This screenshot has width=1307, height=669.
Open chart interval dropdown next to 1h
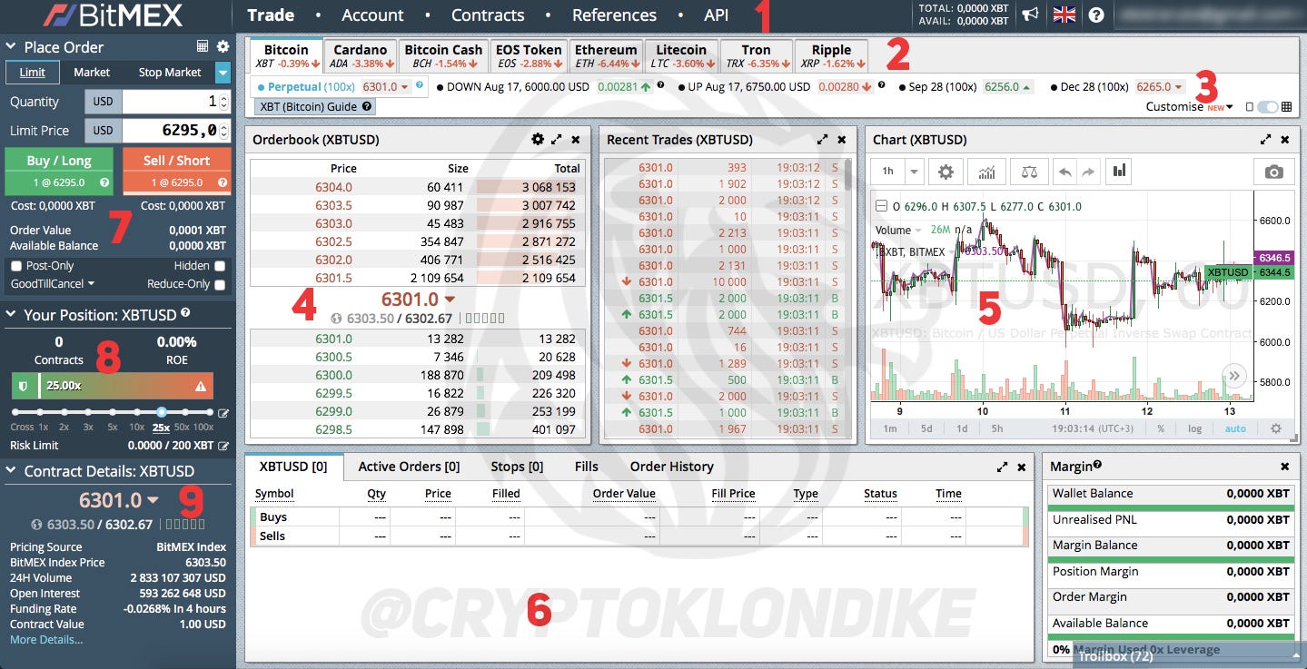915,172
